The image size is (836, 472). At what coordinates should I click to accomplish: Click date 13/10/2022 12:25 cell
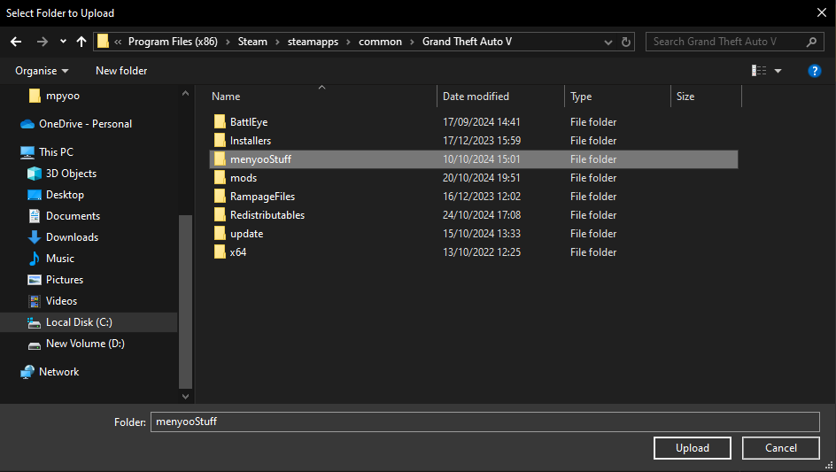coord(482,252)
